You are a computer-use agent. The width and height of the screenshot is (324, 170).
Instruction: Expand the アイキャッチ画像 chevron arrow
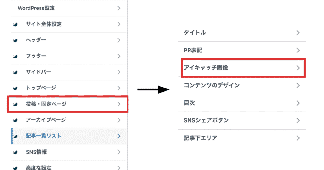298,68
